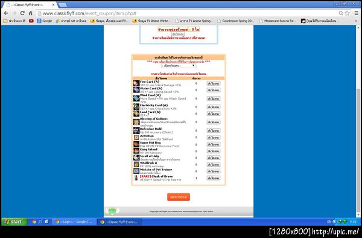
Task: Switch to the Login Google Chrome taskbar window
Action: coord(74,222)
